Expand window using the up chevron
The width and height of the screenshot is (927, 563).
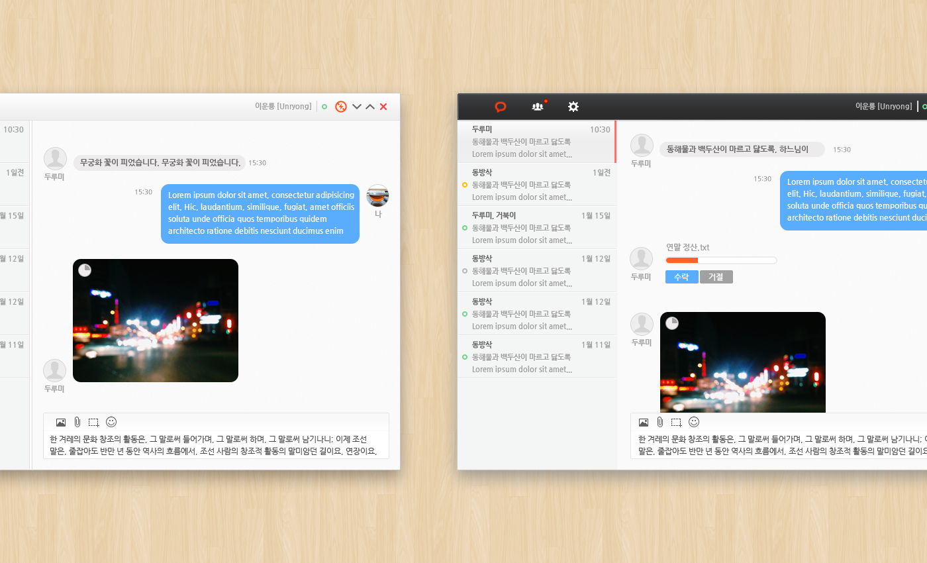point(370,107)
